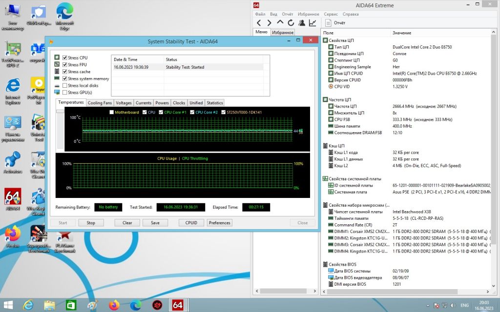Screen dimensions: 500x312
Task: Select the Internet Explorer desktop icon
Action: pos(13,91)
